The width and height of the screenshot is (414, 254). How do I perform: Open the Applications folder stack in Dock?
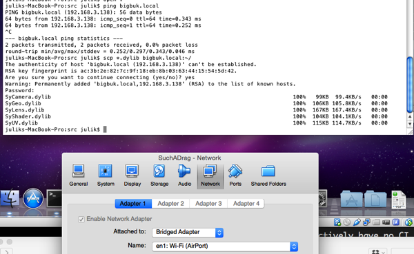(x=351, y=199)
